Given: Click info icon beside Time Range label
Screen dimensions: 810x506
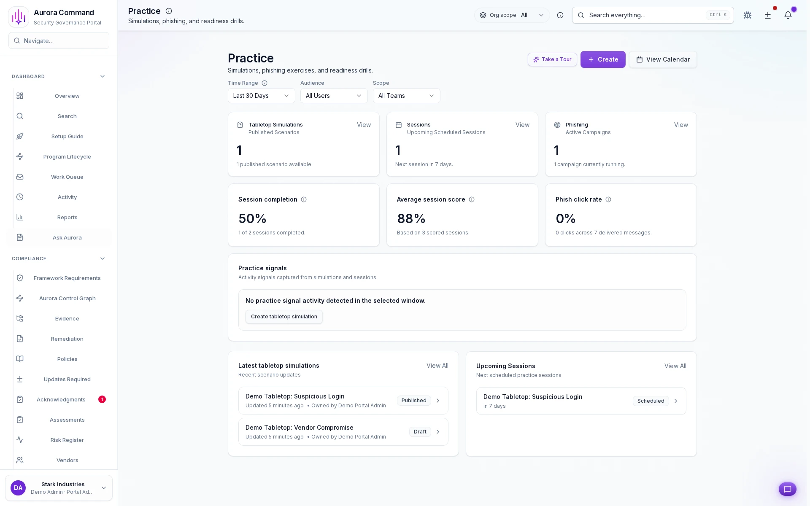Looking at the screenshot, I should 265,83.
